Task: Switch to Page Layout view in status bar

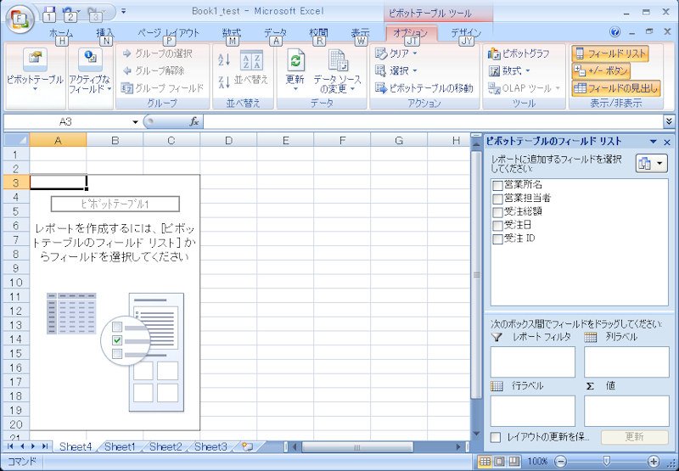Action: (x=499, y=462)
